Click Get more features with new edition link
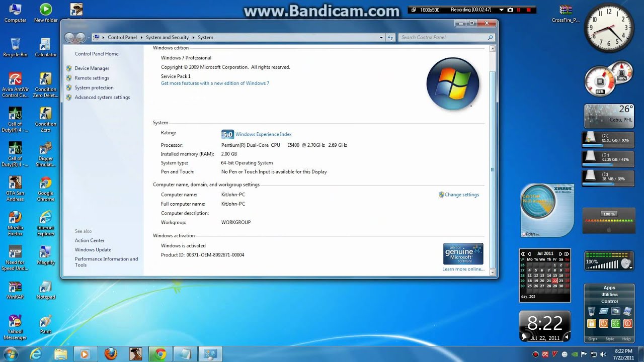 coord(215,83)
